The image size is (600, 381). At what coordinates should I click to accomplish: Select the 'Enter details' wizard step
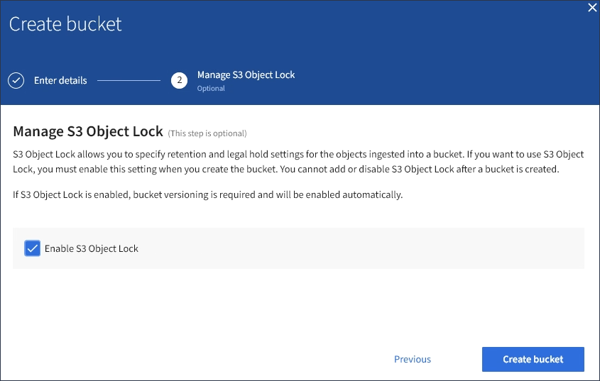[60, 80]
